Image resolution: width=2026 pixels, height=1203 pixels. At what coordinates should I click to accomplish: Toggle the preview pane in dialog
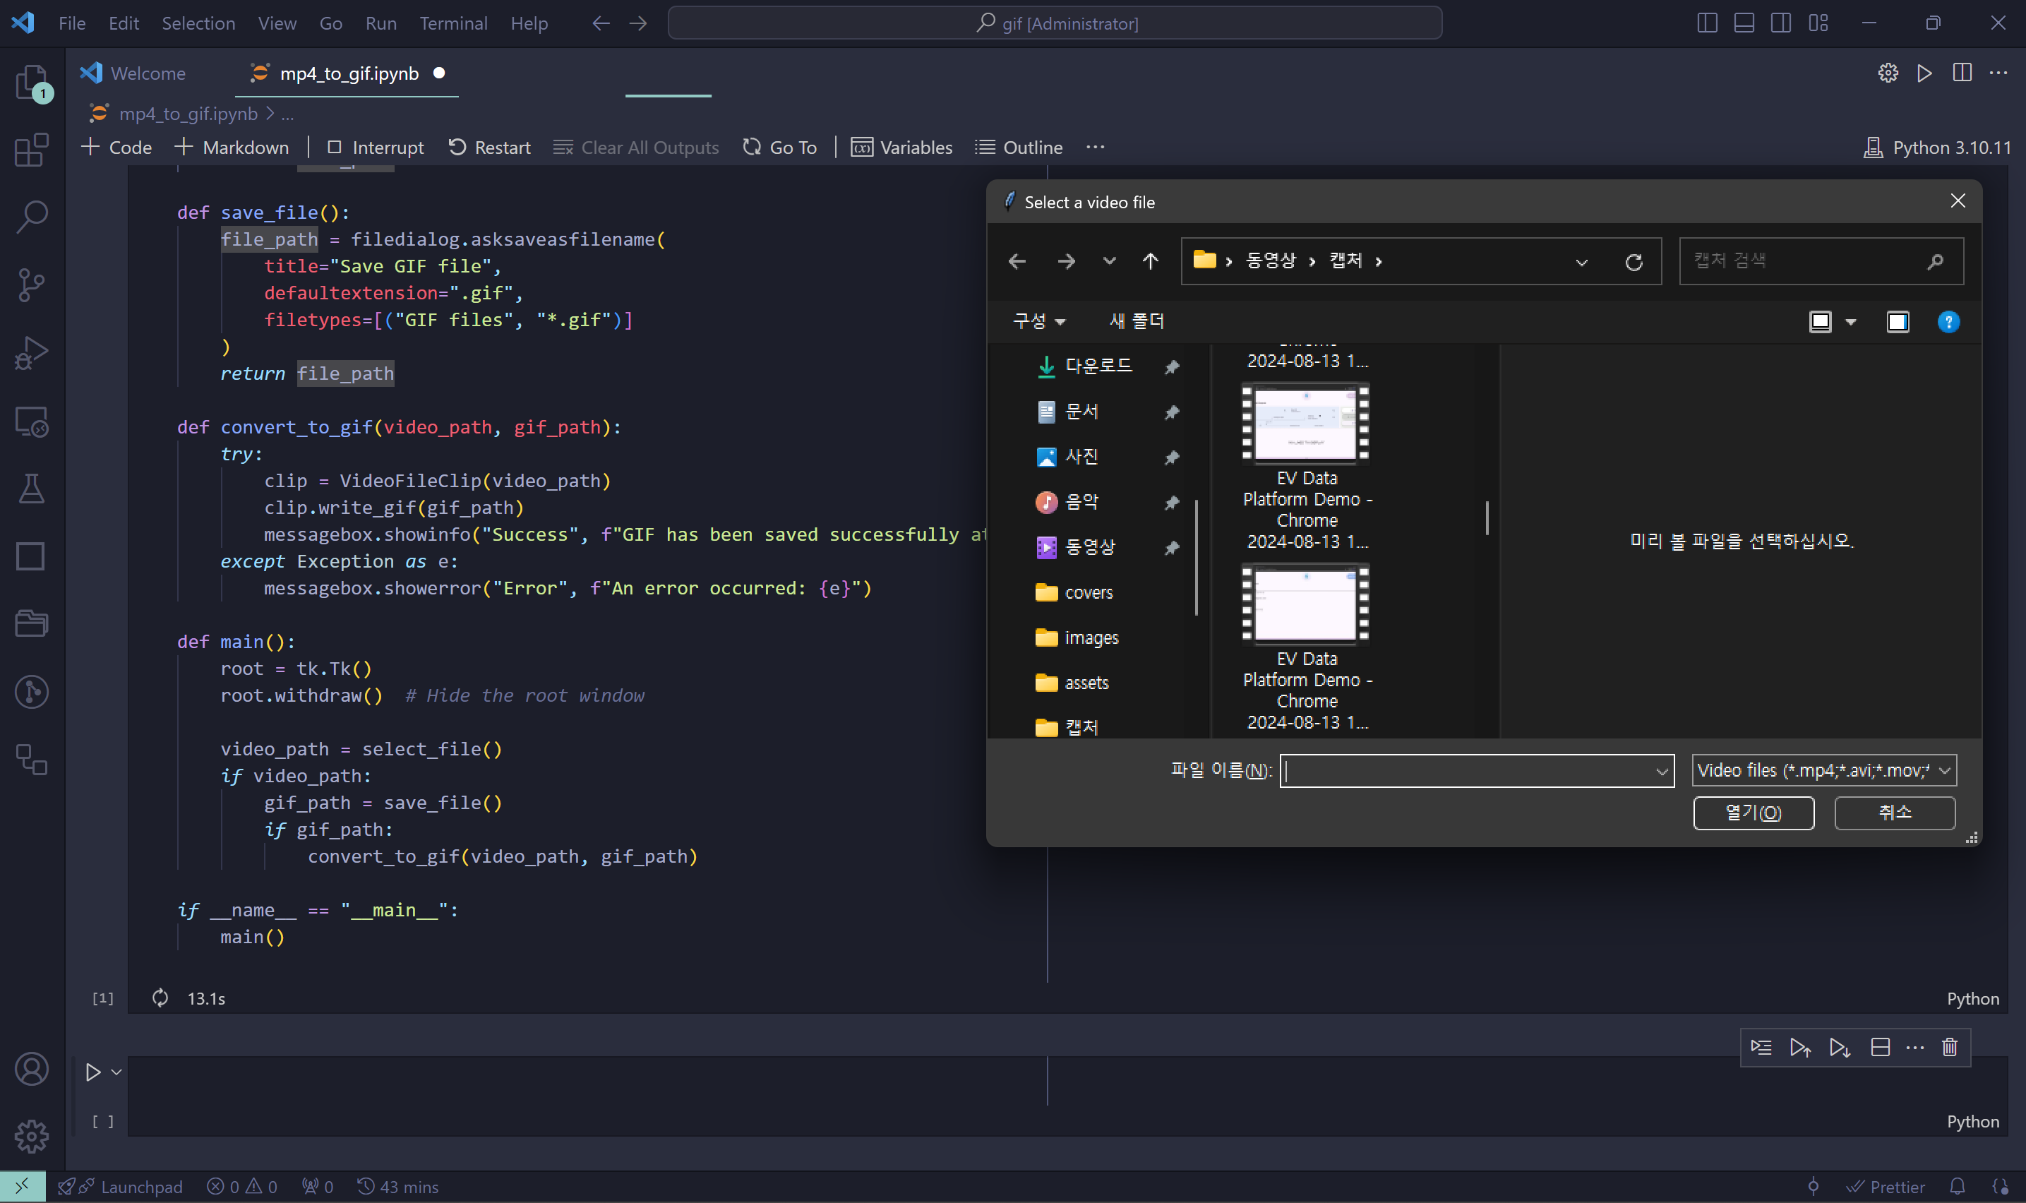1897,322
